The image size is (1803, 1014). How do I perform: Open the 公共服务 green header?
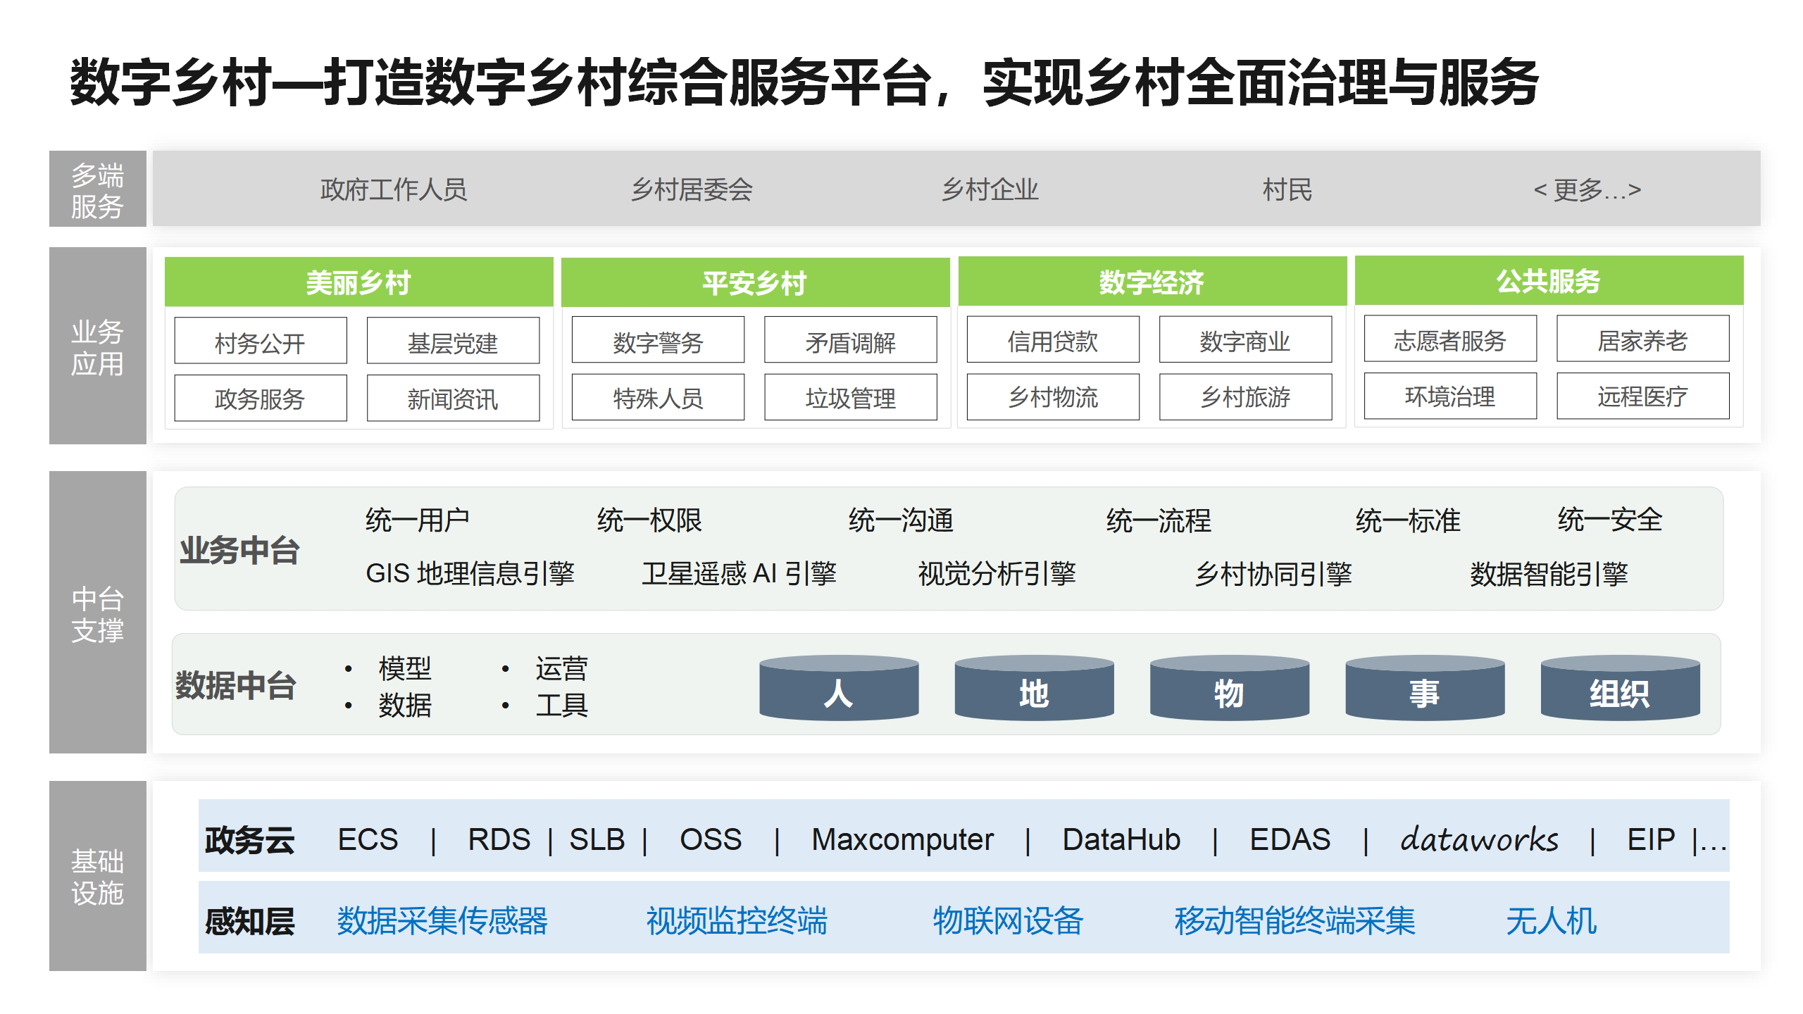[1548, 281]
